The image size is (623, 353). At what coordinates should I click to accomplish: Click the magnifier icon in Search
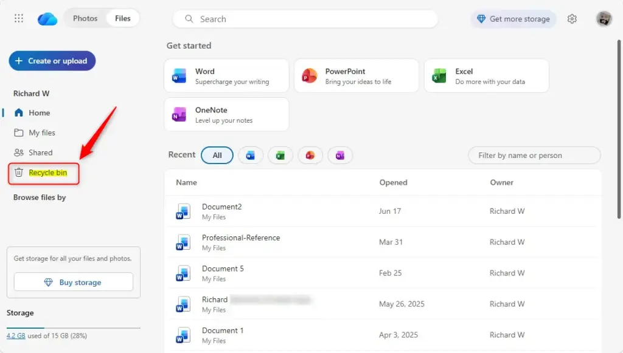(x=189, y=19)
